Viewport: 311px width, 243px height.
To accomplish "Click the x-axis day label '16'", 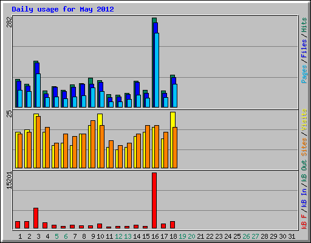I will (x=155, y=236).
